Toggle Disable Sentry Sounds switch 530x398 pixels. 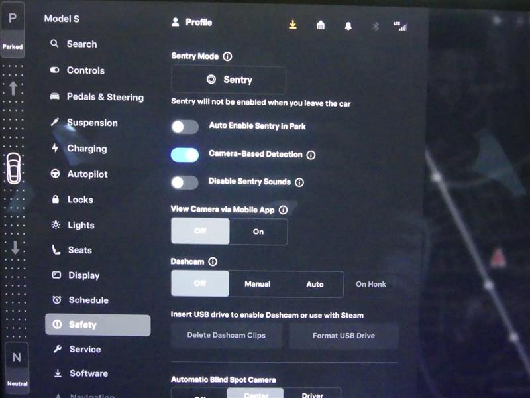(185, 183)
